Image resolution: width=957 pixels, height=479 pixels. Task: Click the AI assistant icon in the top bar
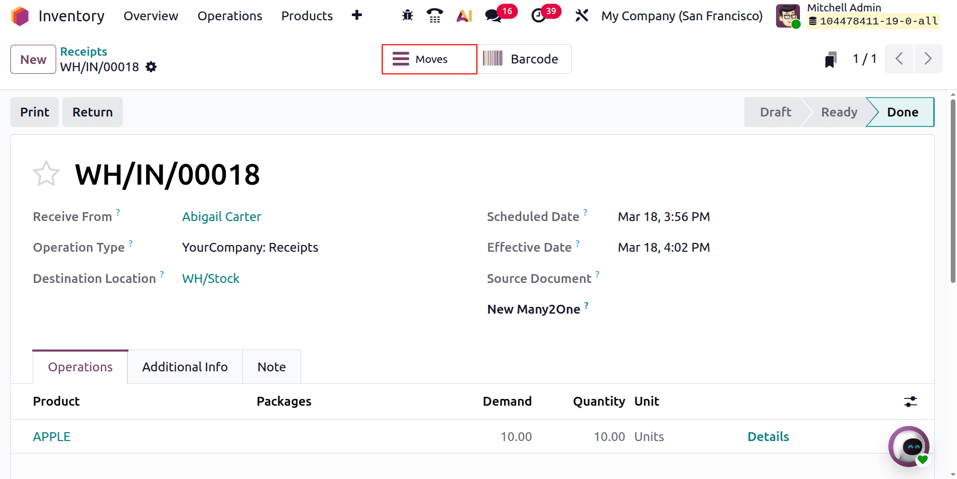[463, 16]
